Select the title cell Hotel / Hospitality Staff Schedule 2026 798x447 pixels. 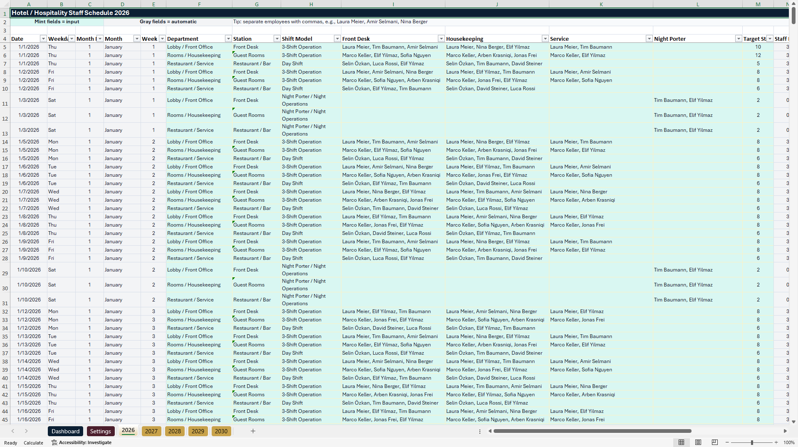coord(399,13)
